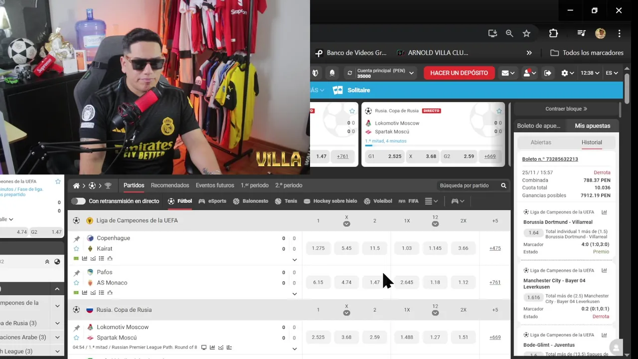638x359 pixels.
Task: Click the trophy breadcrumb icon
Action: [108, 185]
